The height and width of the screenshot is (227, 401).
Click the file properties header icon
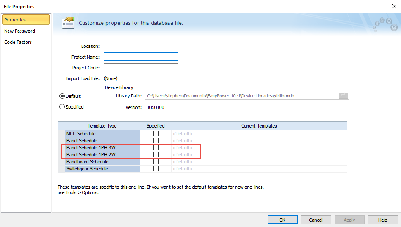pos(68,23)
